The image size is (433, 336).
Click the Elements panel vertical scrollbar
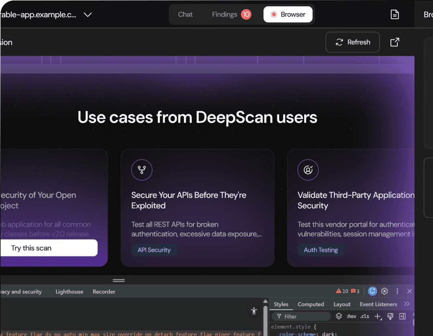point(265,321)
